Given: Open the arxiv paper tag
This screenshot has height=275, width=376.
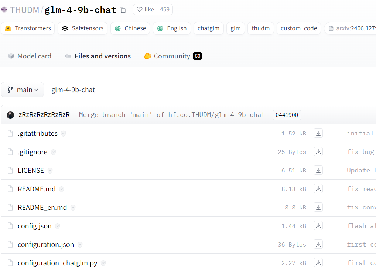Looking at the screenshot, I should pyautogui.click(x=350, y=28).
